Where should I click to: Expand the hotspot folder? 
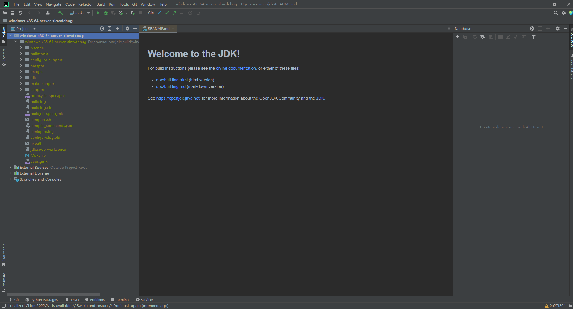21,66
